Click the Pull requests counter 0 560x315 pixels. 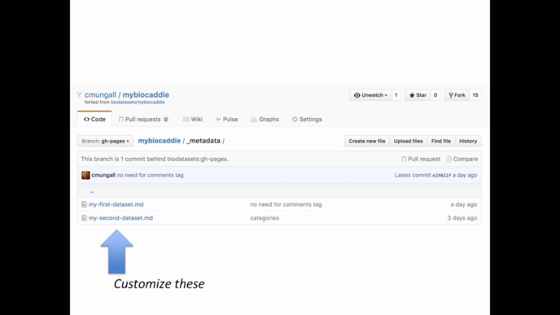coord(165,119)
